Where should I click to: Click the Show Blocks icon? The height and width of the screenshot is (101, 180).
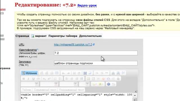point(114,84)
